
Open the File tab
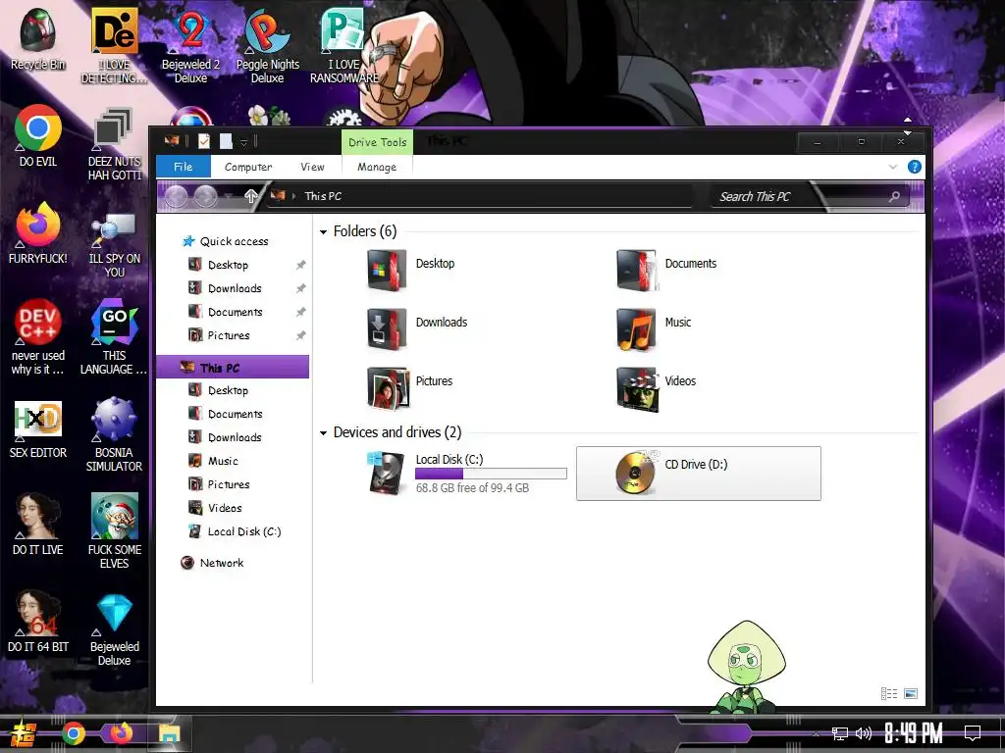click(184, 167)
